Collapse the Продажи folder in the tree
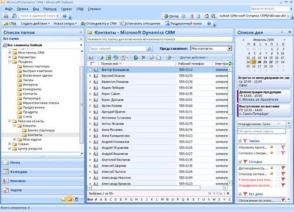The width and height of the screenshot is (294, 212). [9, 61]
